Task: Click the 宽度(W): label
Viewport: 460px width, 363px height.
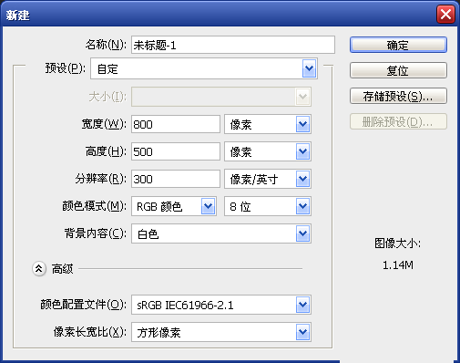Action: (104, 124)
